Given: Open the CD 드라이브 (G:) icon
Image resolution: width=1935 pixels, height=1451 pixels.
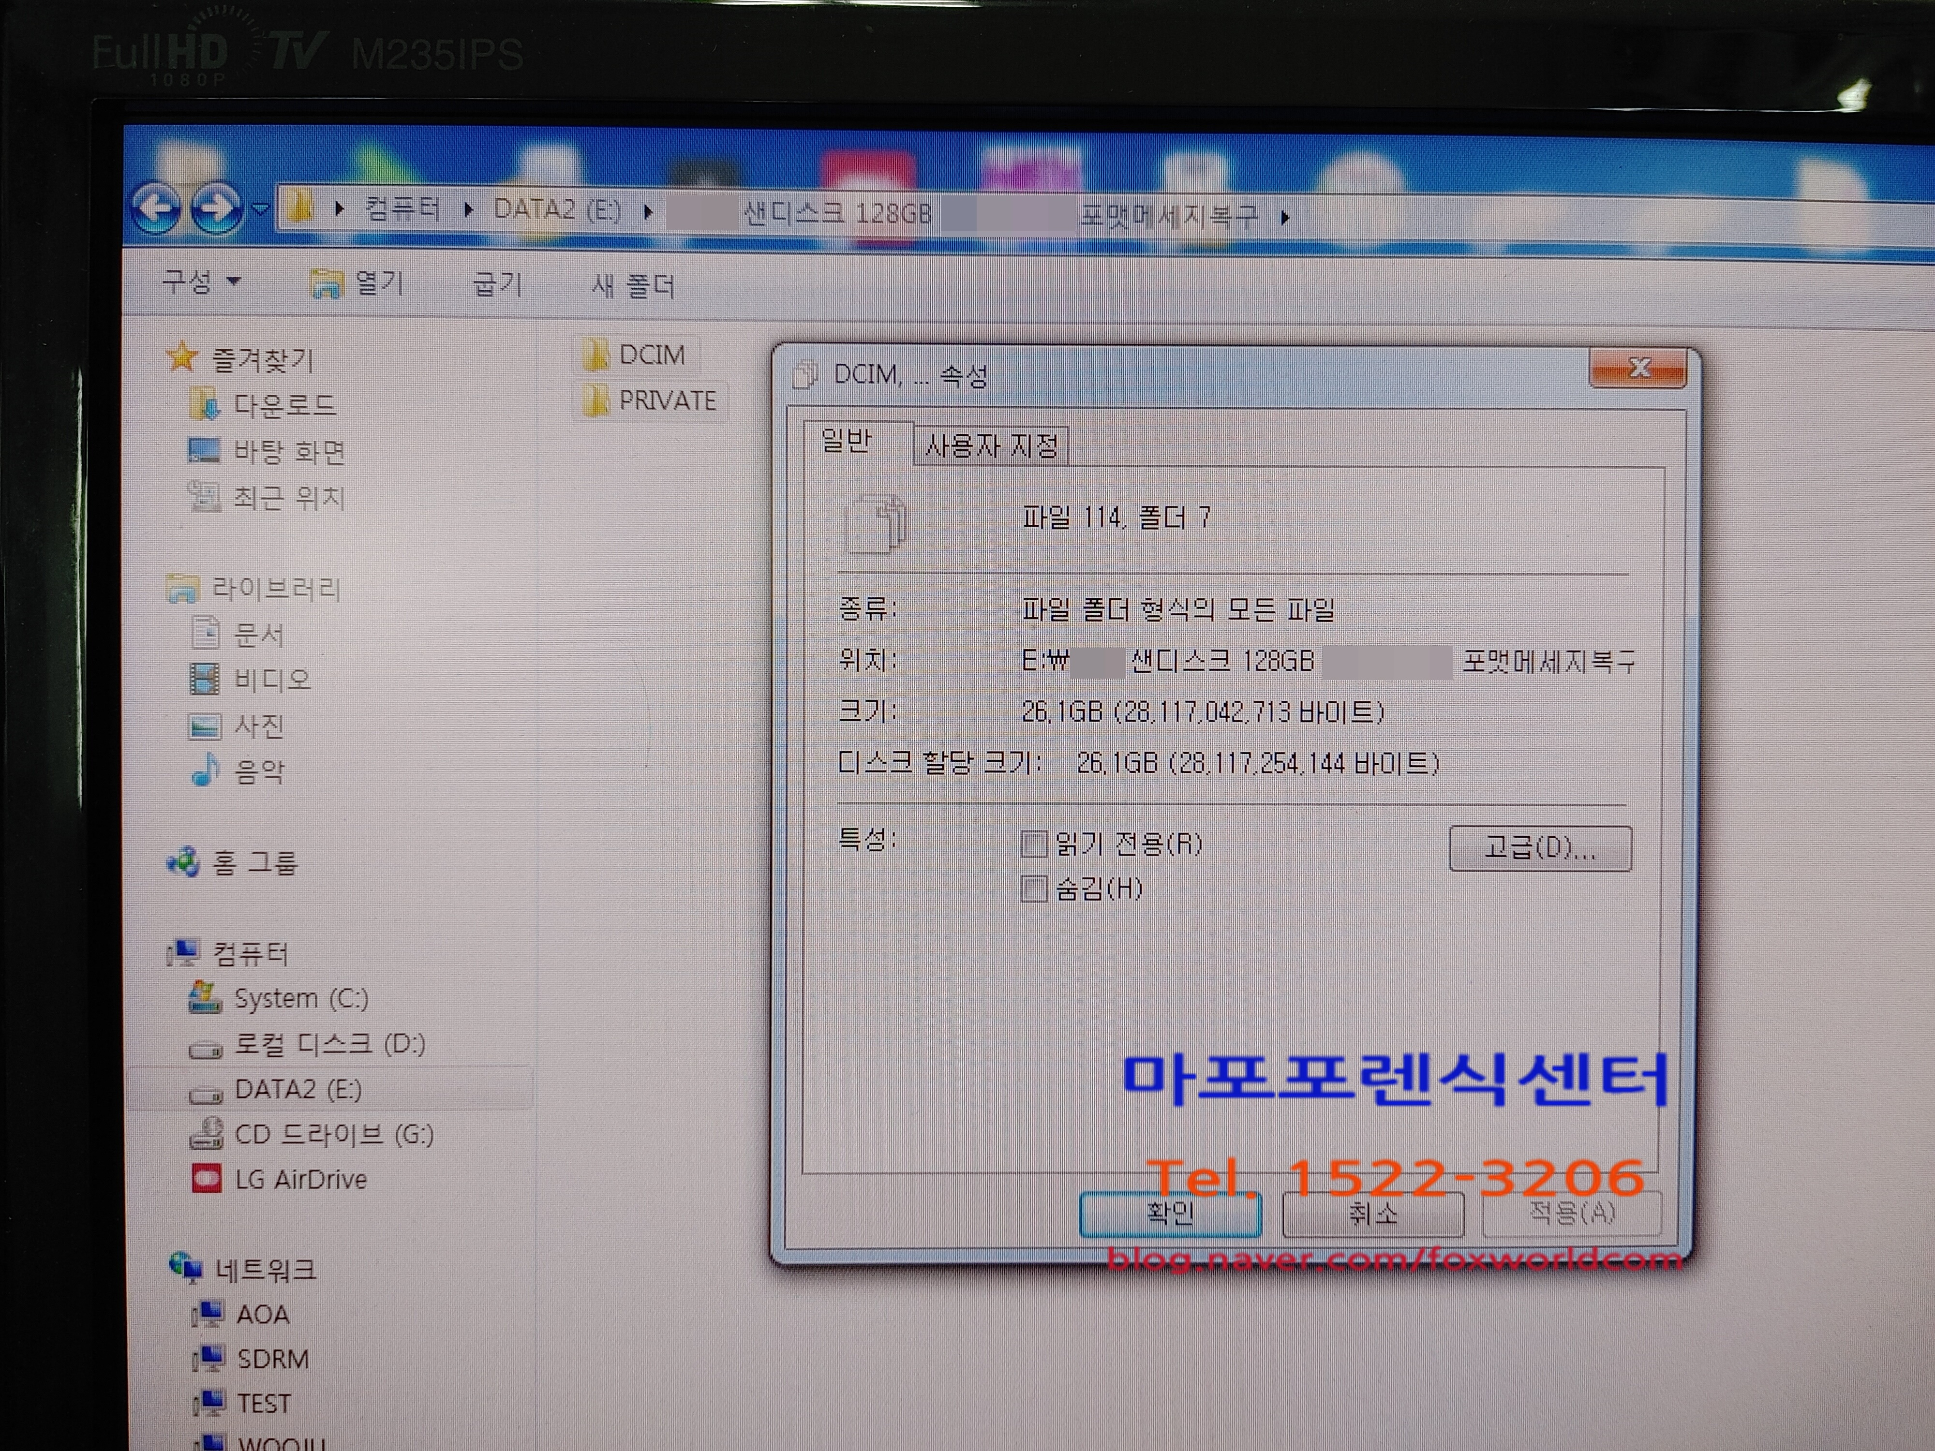Looking at the screenshot, I should click(207, 1134).
